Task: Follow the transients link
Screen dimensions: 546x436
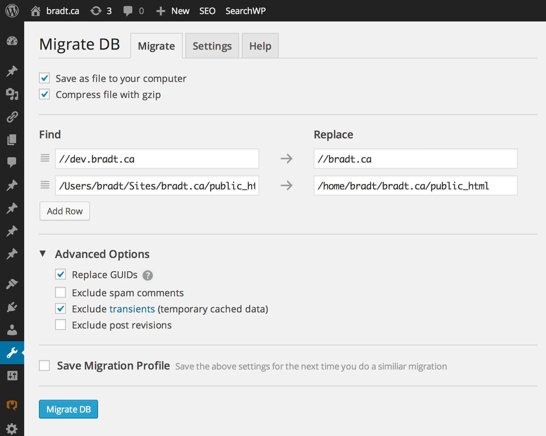Action: tap(132, 309)
